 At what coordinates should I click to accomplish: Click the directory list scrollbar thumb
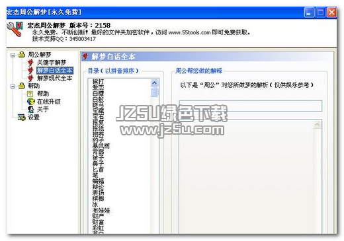(x=155, y=92)
